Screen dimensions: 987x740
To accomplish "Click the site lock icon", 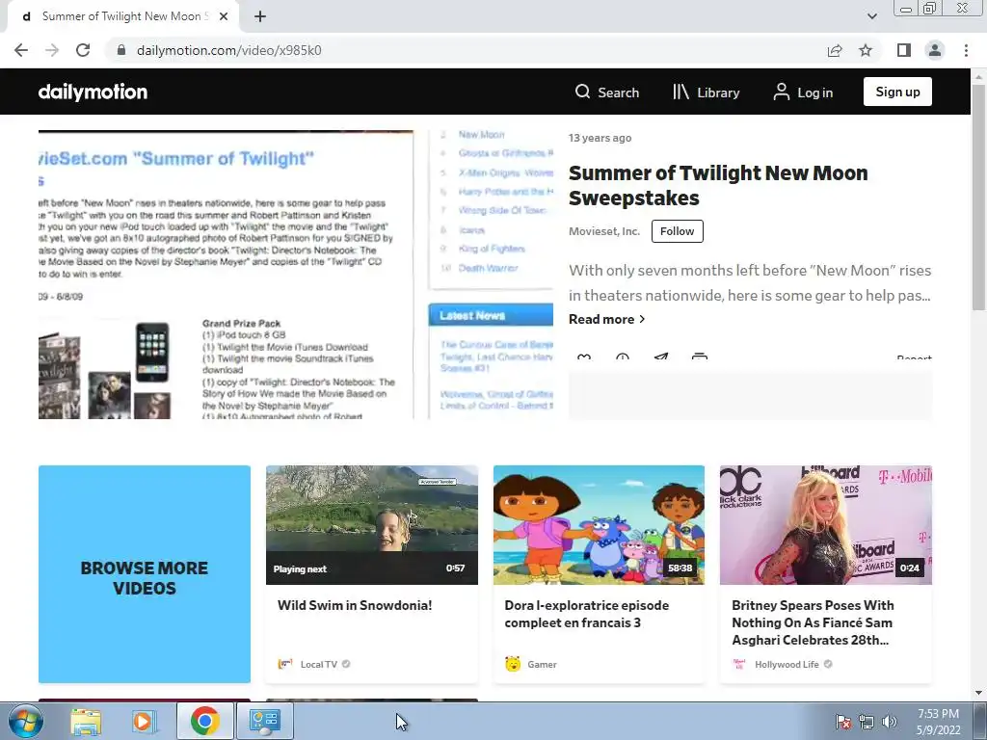I will pos(121,50).
